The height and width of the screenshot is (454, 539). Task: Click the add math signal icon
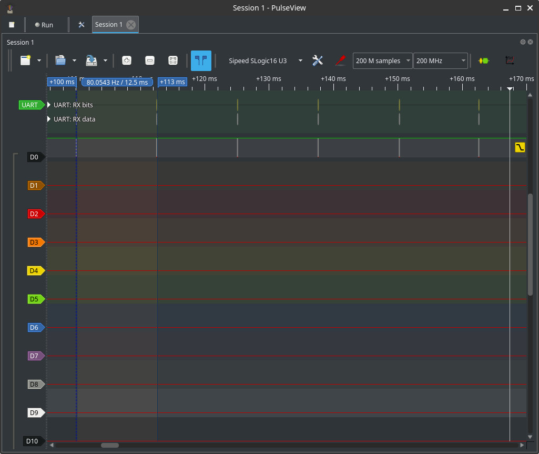coord(509,60)
